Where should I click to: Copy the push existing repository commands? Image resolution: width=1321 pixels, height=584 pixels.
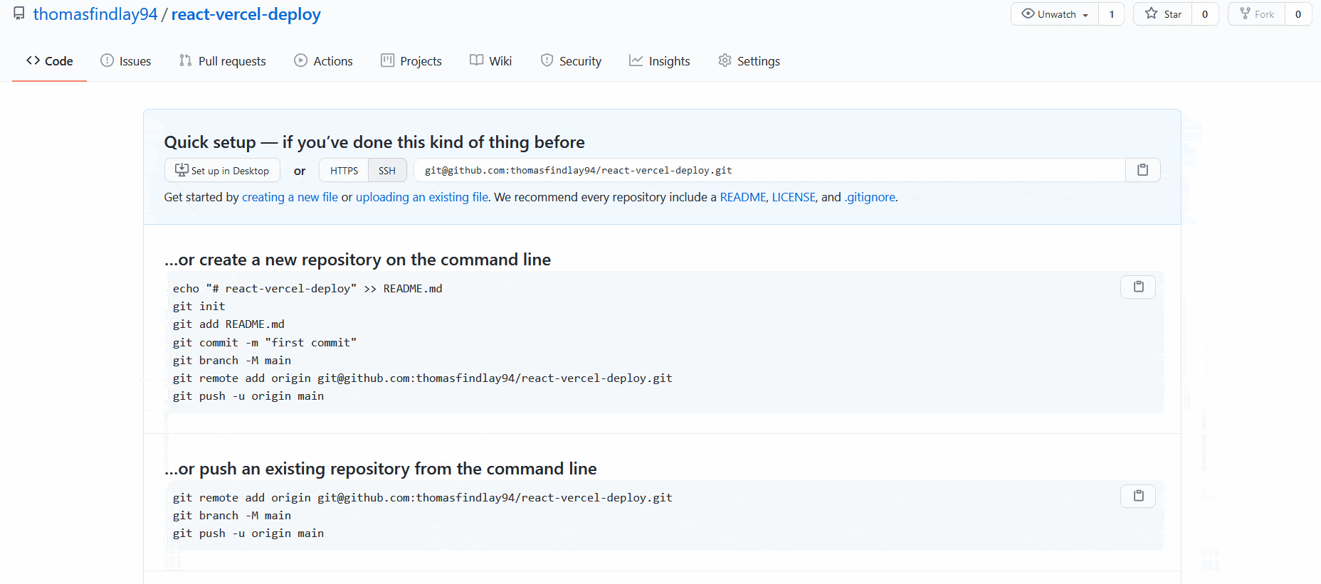click(1138, 496)
